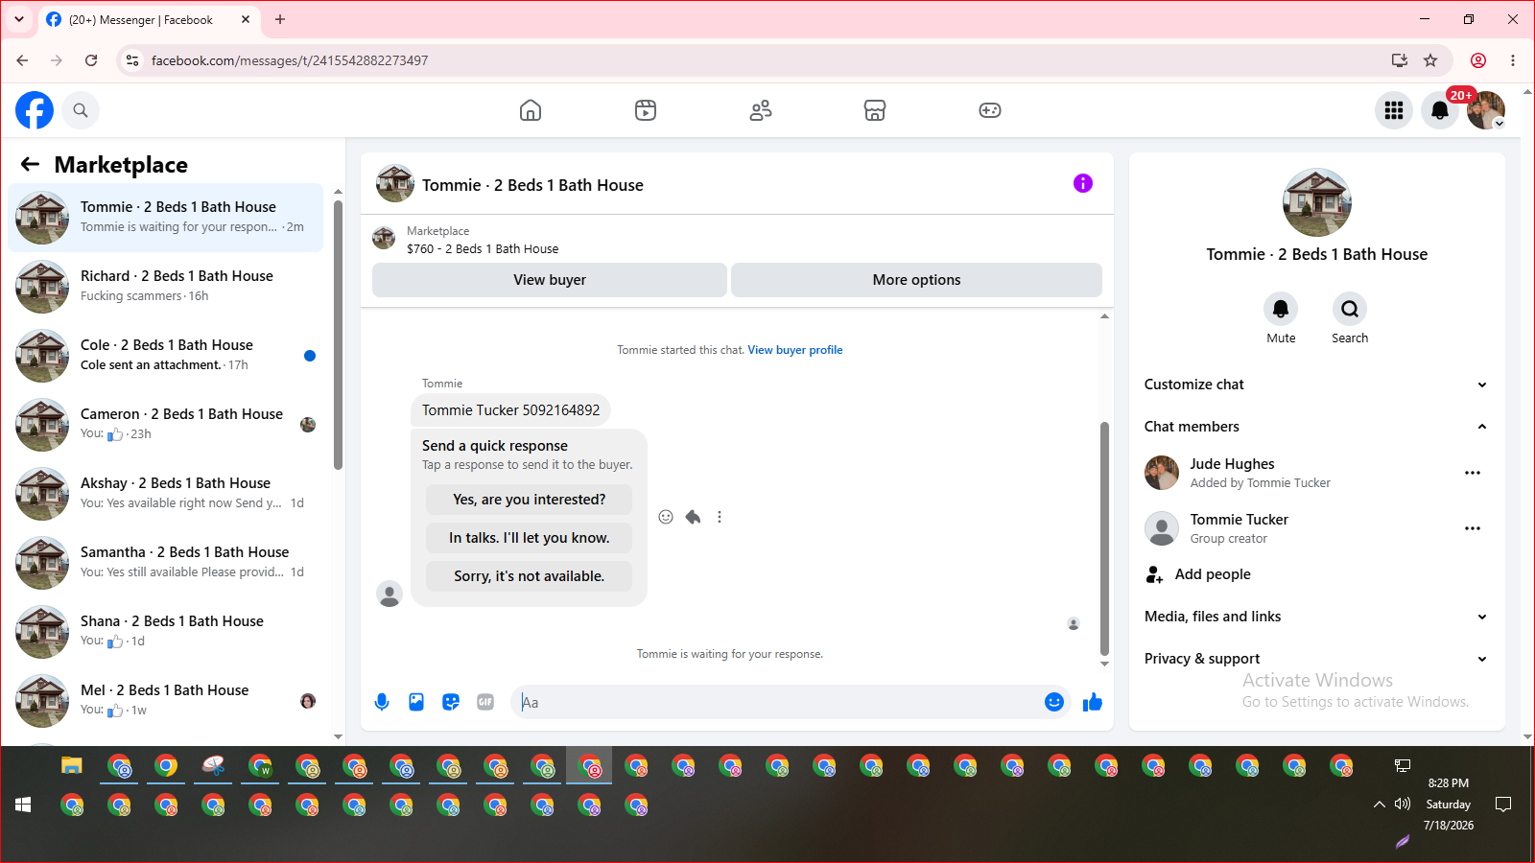Screen dimensions: 1535x863
Task: Click Add people to the chat
Action: pos(1213,574)
